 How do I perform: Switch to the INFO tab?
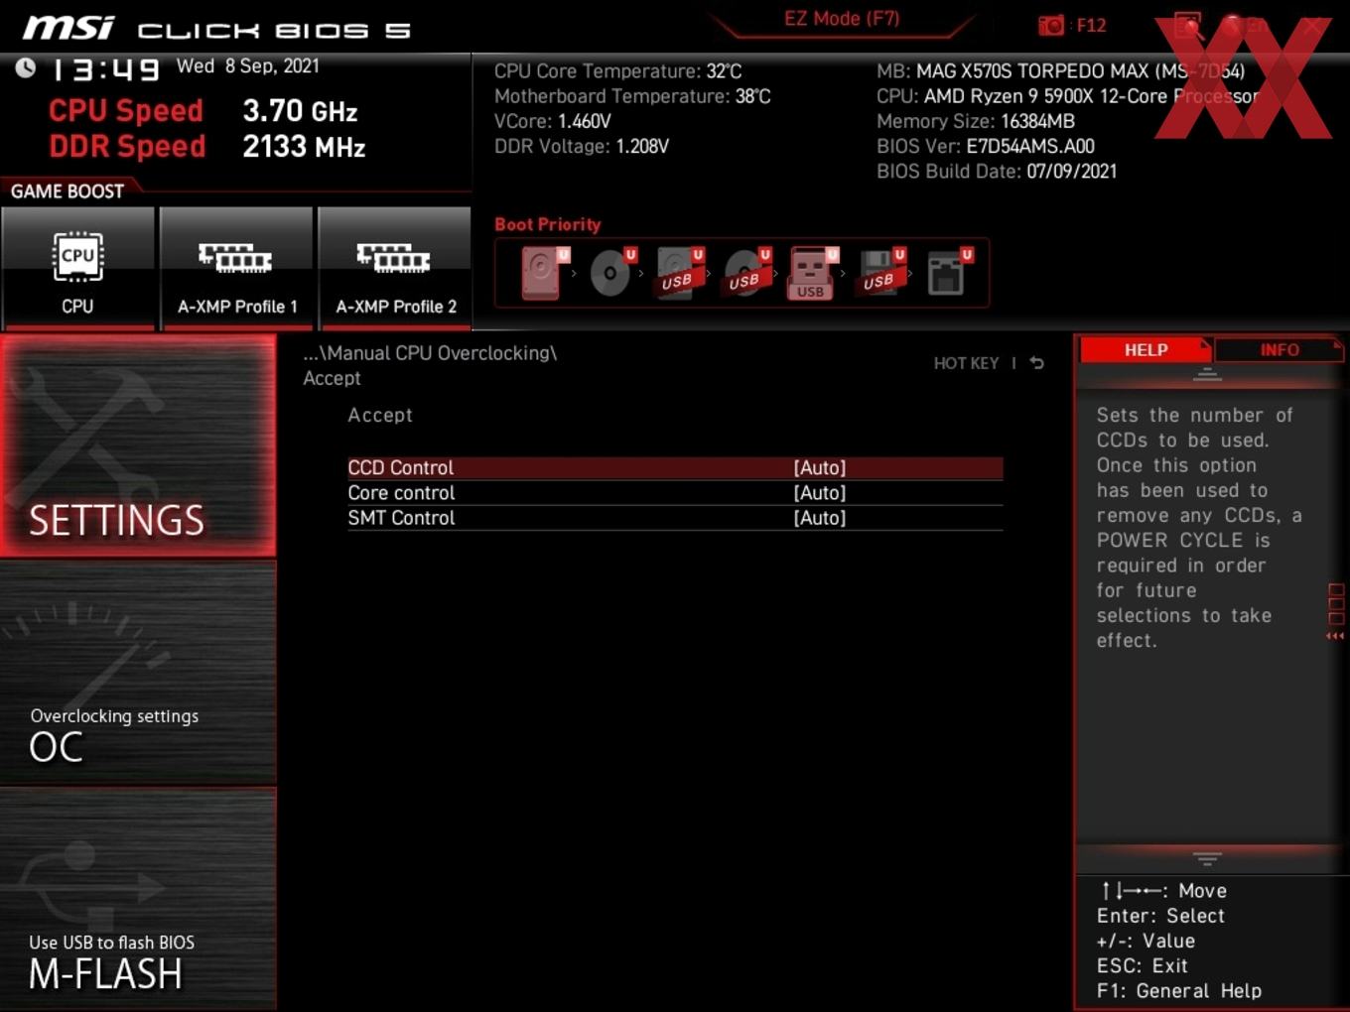pyautogui.click(x=1279, y=350)
